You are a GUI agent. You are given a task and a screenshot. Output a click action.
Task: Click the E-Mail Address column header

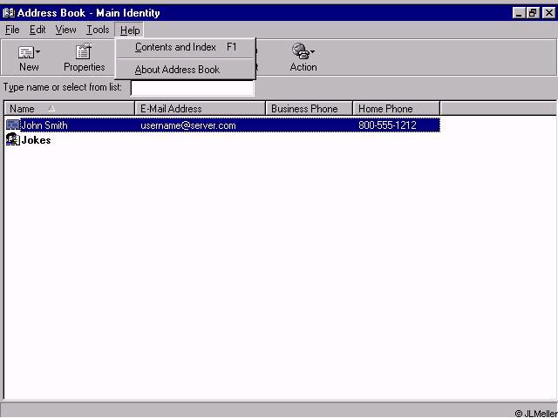tap(201, 109)
